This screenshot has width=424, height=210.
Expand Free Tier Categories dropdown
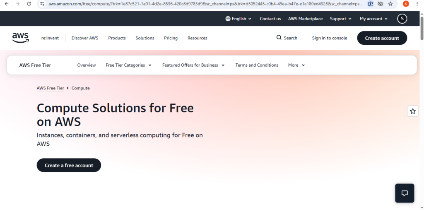129,65
